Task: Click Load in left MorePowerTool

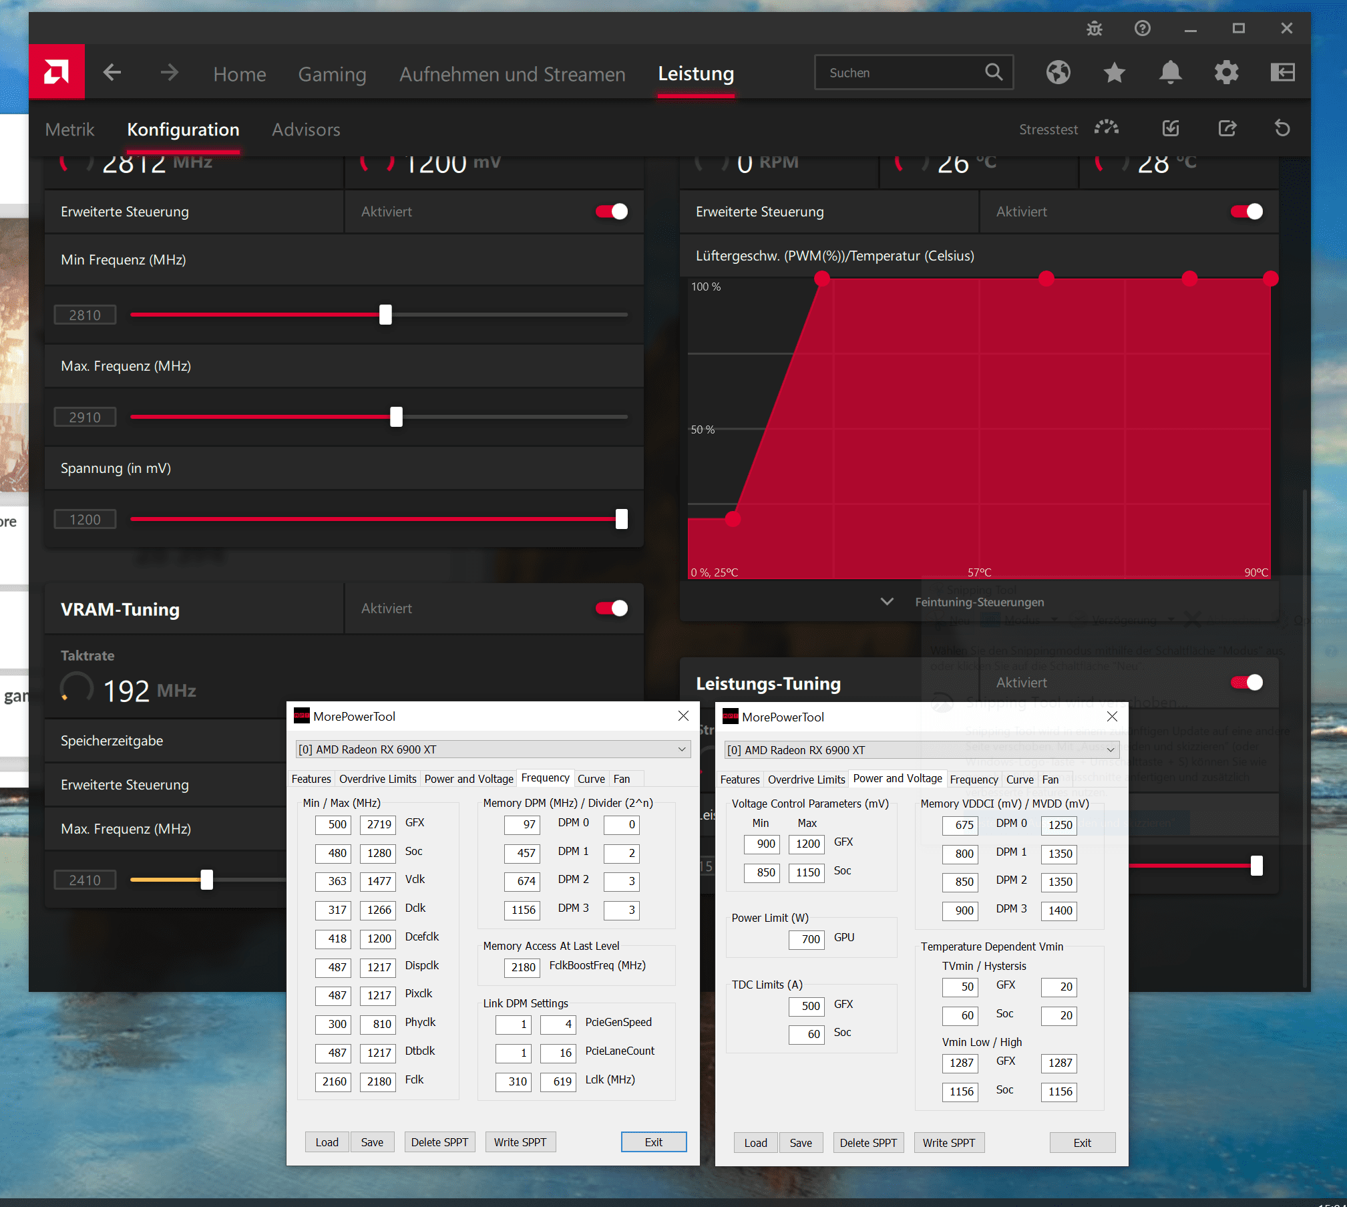Action: (327, 1142)
